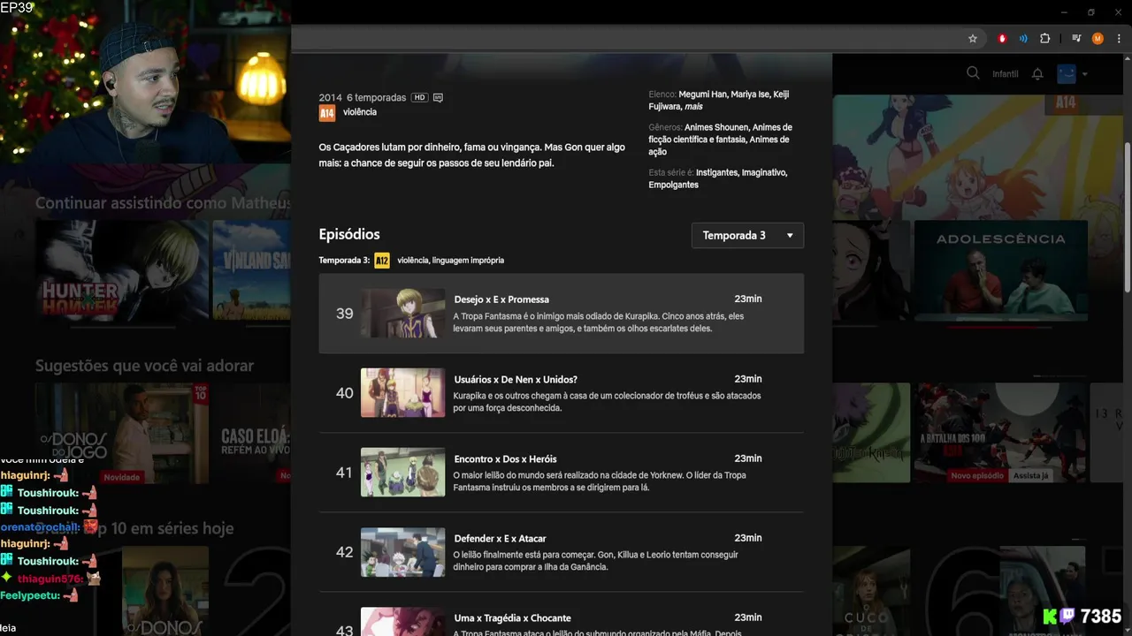The height and width of the screenshot is (636, 1132).
Task: Open the Infantil kids section link
Action: 1005,74
